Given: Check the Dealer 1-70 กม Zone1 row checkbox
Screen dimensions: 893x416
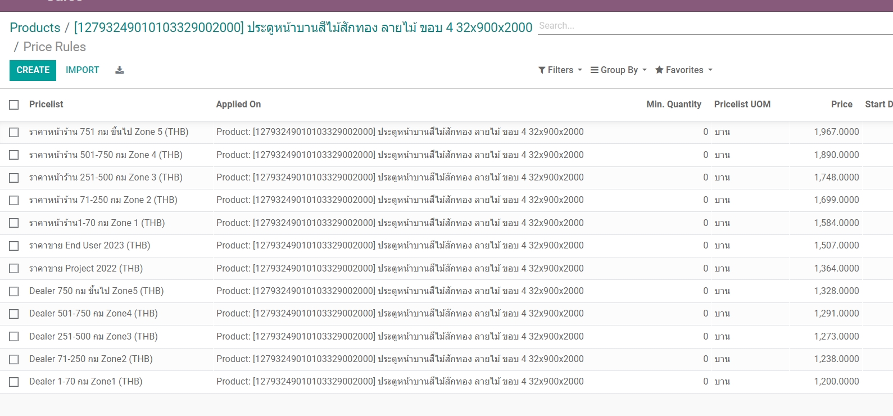Looking at the screenshot, I should tap(14, 382).
